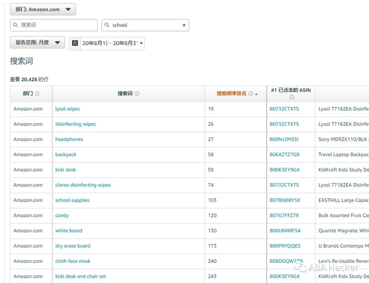Open ASIN B00UNNRFS4 link
Image resolution: width=369 pixels, height=283 pixels.
[285, 231]
